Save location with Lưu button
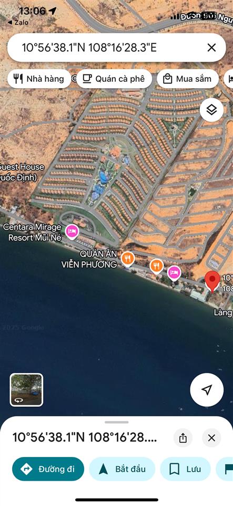Viewport: 233px width, 506px height. pyautogui.click(x=185, y=469)
